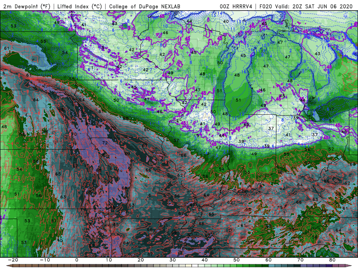
Task: Click the right arrow end of the color bar
Action: 349,266
